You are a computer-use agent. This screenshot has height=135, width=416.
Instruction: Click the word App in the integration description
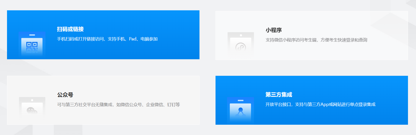pos(325,104)
